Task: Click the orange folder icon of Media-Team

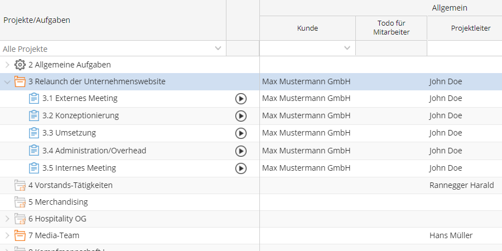Action: tap(20, 235)
